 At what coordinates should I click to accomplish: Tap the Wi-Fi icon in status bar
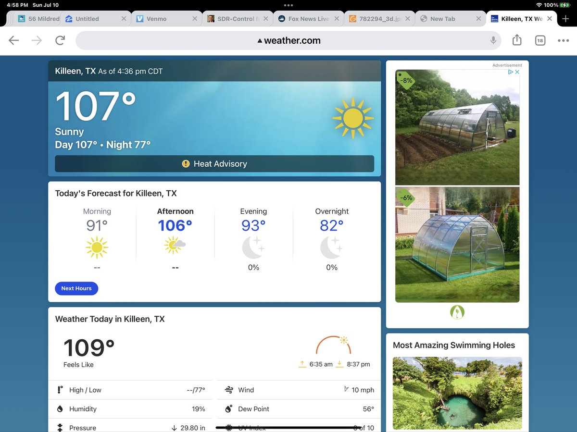pyautogui.click(x=539, y=5)
